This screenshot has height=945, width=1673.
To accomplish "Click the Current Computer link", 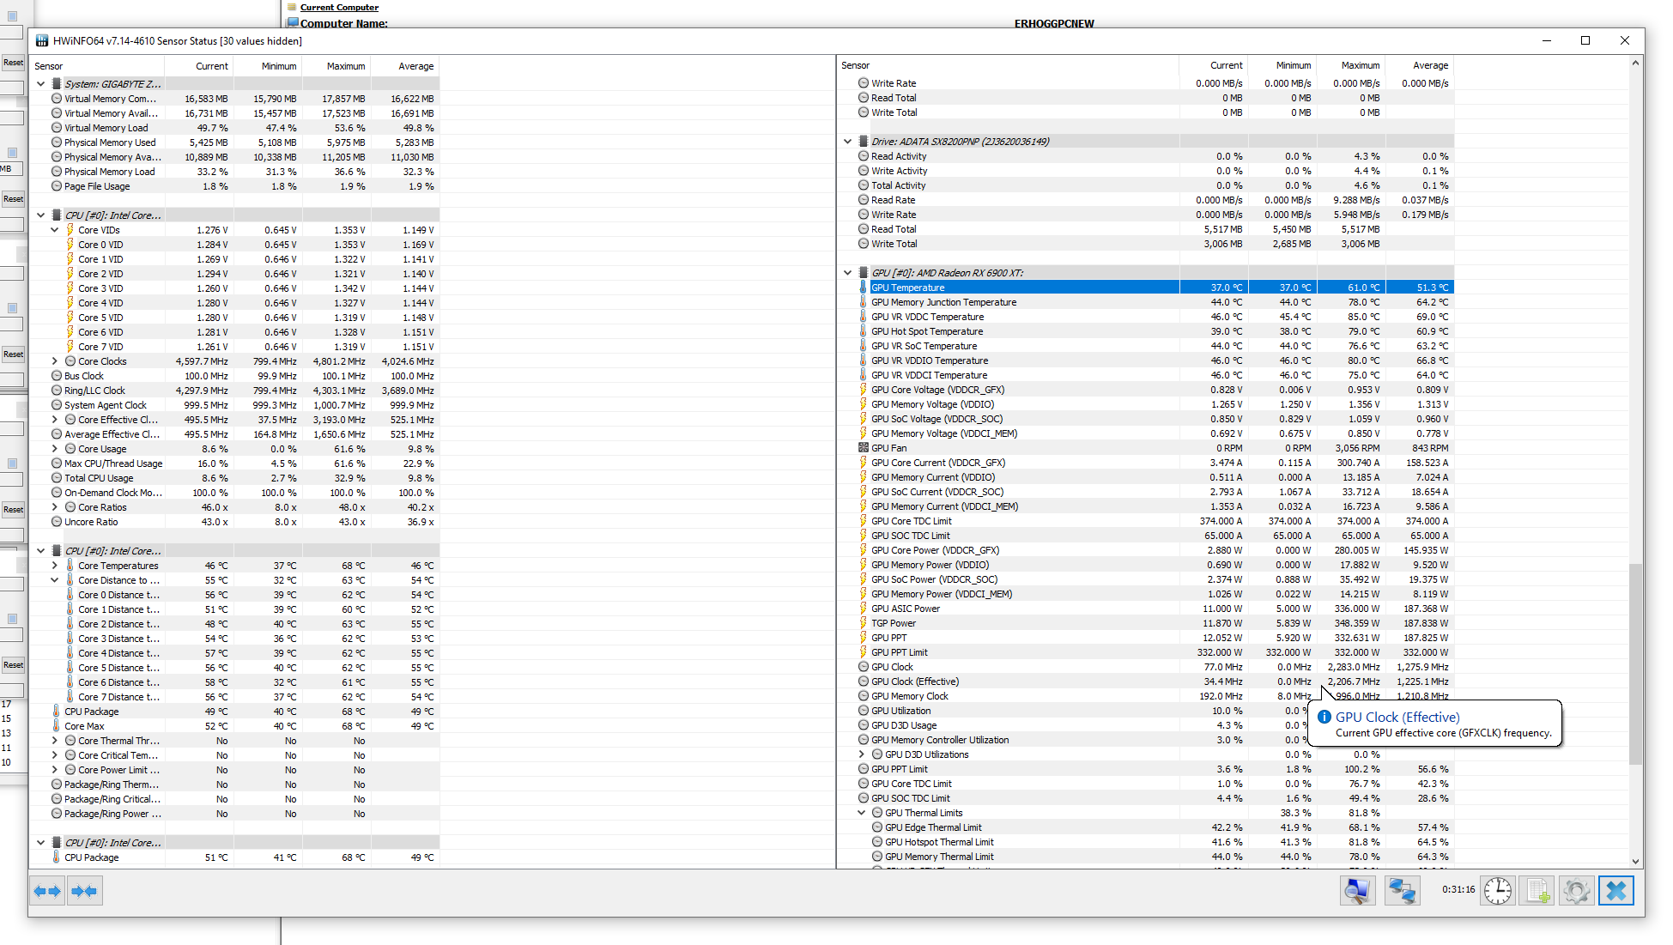I will [x=339, y=7].
